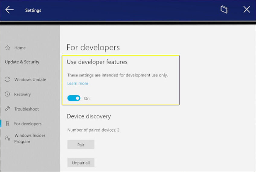Click the Use developer features heading
256x172 pixels.
coord(97,62)
